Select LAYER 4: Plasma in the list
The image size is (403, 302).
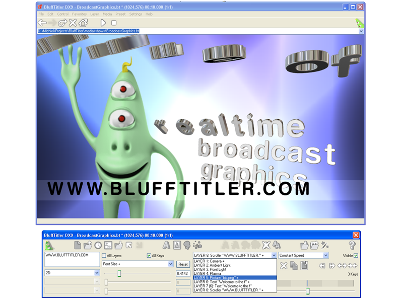[x=235, y=273]
